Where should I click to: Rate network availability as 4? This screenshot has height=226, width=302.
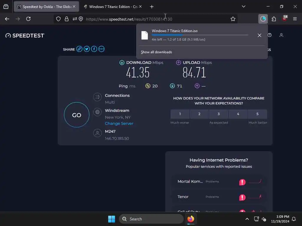(x=238, y=114)
